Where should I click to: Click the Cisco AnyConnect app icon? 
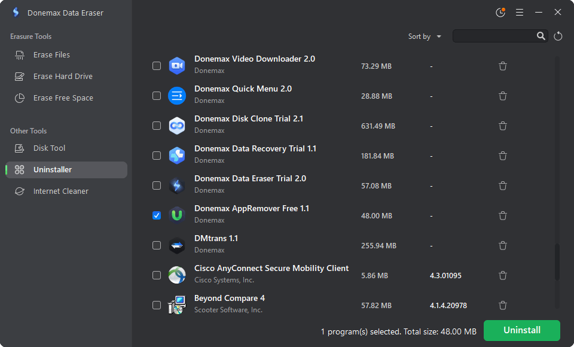(x=177, y=275)
